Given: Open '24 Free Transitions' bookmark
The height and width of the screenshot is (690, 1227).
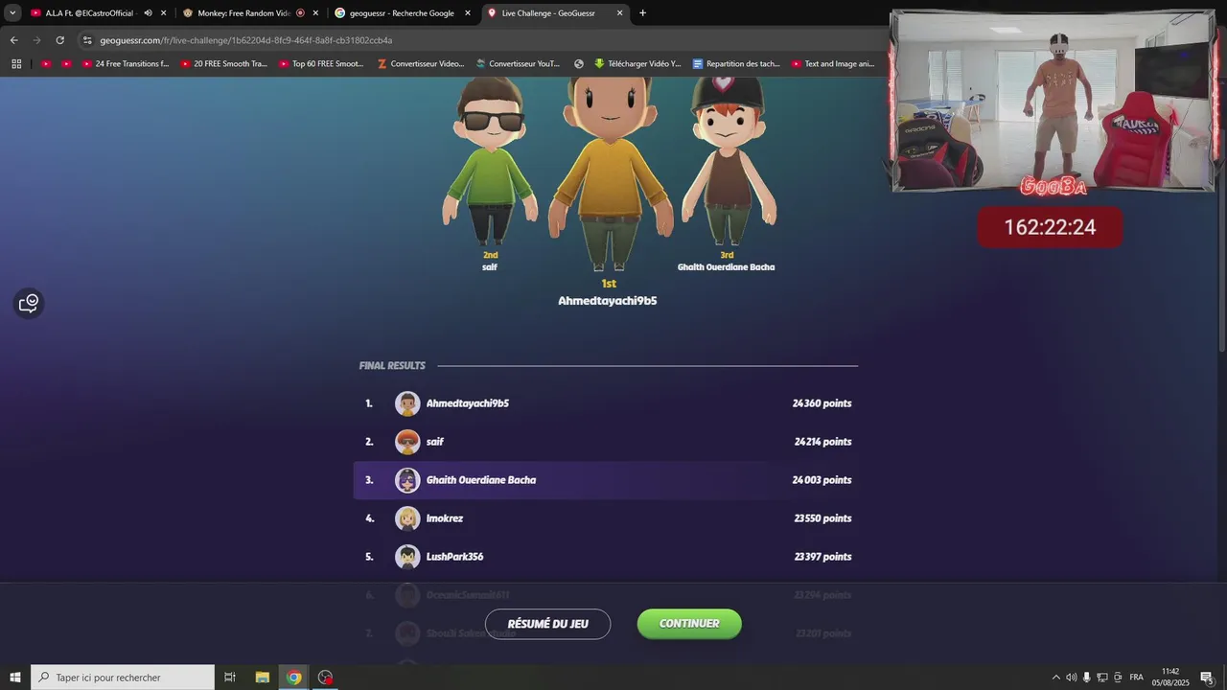Looking at the screenshot, I should 126,64.
